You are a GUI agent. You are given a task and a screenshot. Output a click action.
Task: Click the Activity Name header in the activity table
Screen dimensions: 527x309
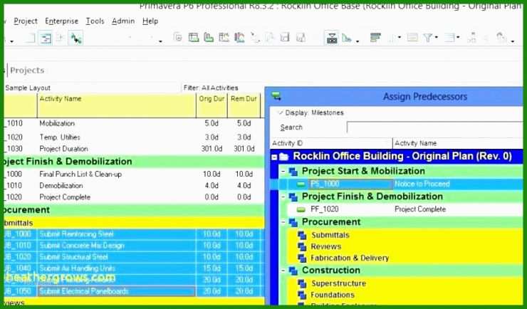[x=116, y=106]
